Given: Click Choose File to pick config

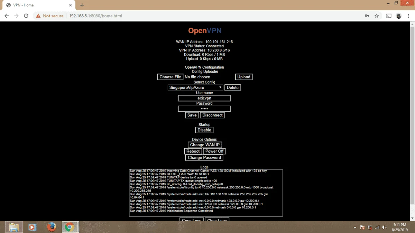Looking at the screenshot, I should 170,77.
